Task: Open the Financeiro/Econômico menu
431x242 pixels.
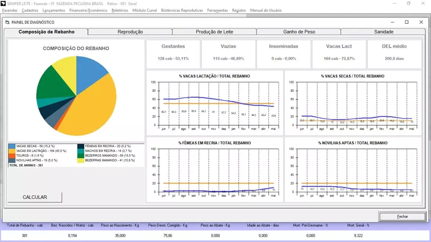Action: tap(88, 10)
